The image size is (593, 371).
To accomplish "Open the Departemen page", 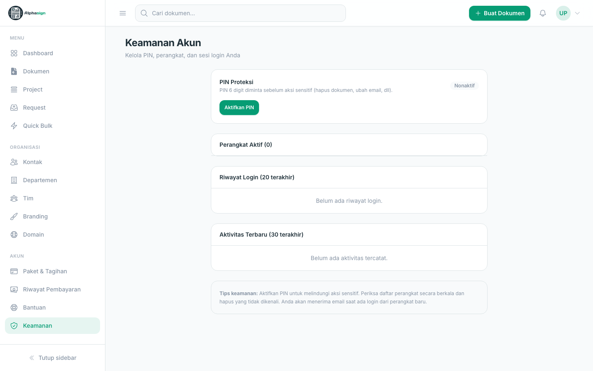I will [53, 180].
